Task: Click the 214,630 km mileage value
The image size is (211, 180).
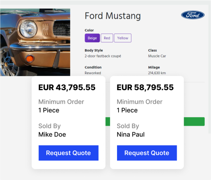Action: point(157,73)
